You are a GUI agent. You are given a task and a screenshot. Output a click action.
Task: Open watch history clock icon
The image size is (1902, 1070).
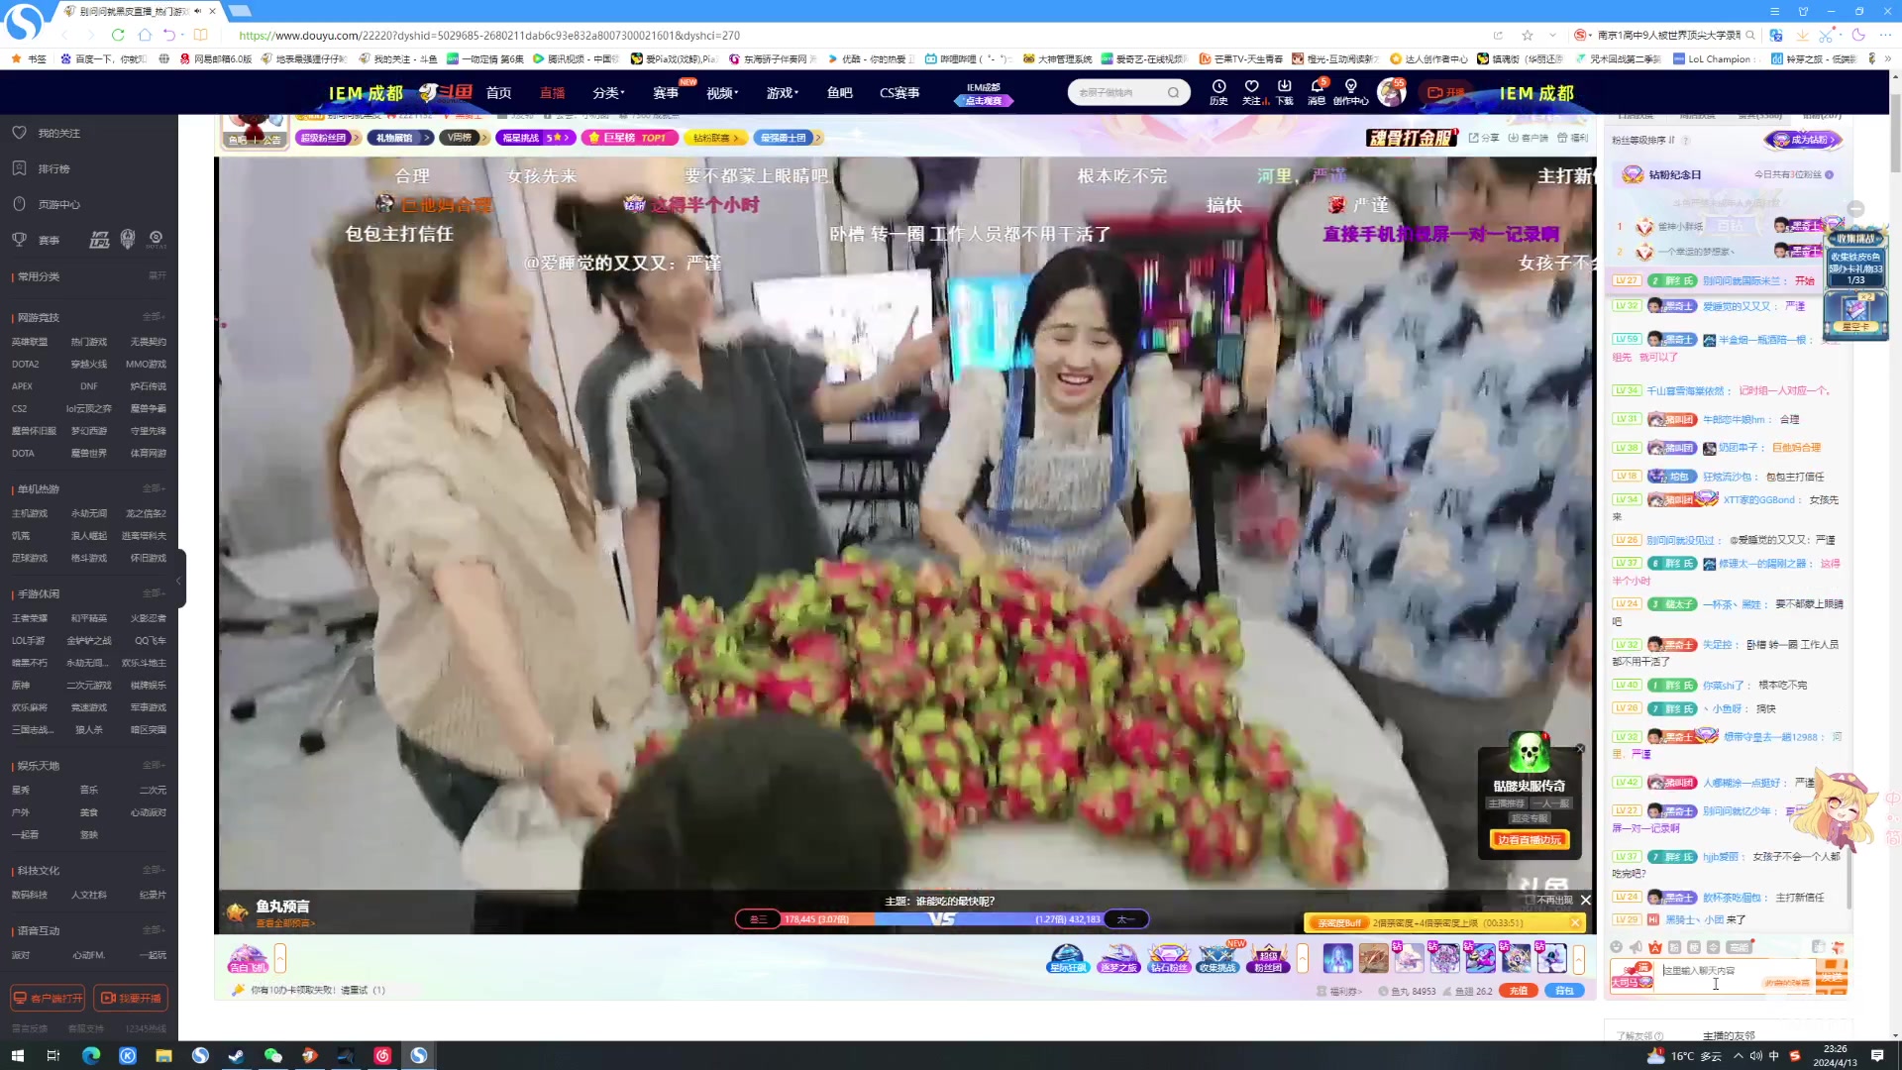pos(1218,86)
